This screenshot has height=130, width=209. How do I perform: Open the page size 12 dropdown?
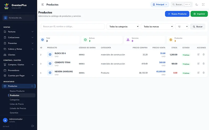coord(182,27)
